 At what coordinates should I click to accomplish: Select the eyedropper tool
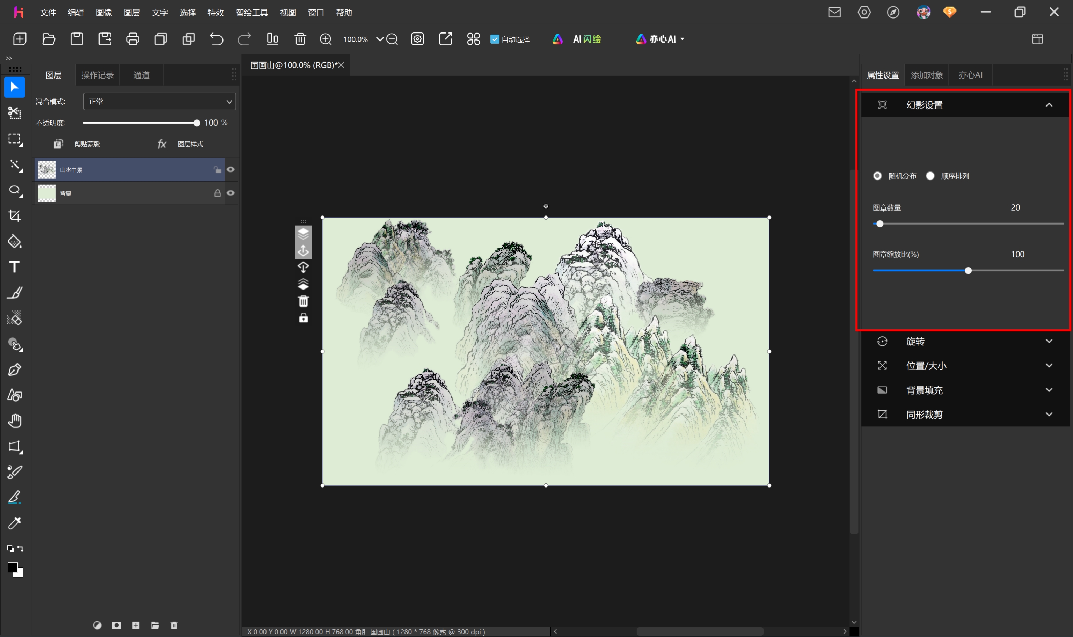coord(15,523)
